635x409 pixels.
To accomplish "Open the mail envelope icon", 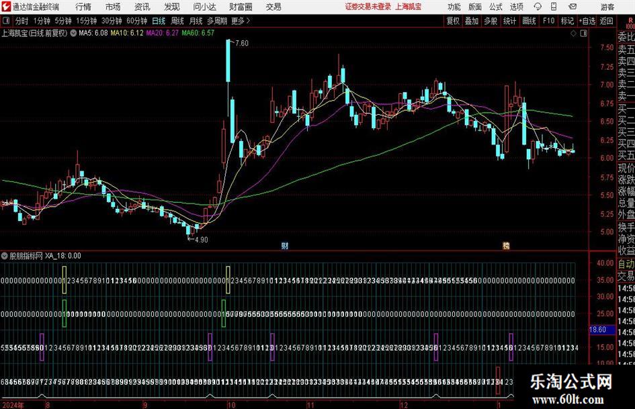I will pos(573,7).
